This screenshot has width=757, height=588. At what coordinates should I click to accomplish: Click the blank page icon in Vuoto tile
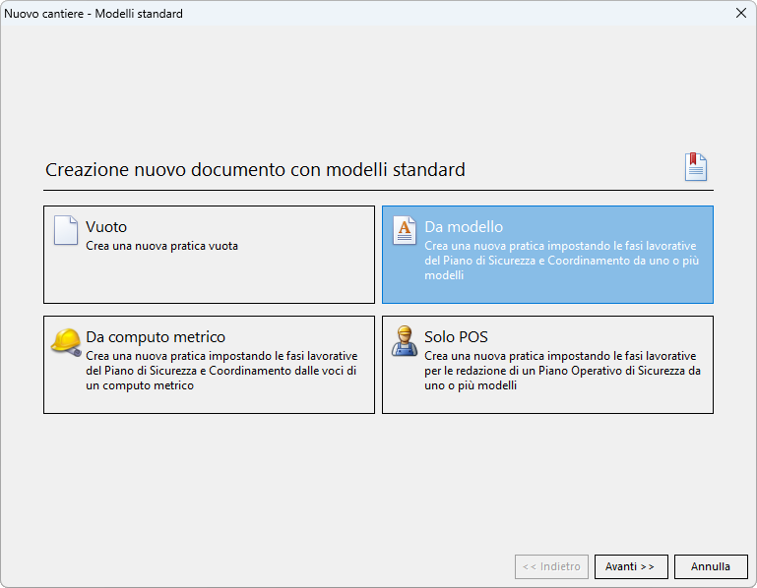[x=65, y=230]
